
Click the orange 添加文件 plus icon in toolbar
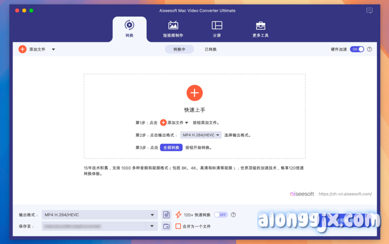(x=22, y=49)
